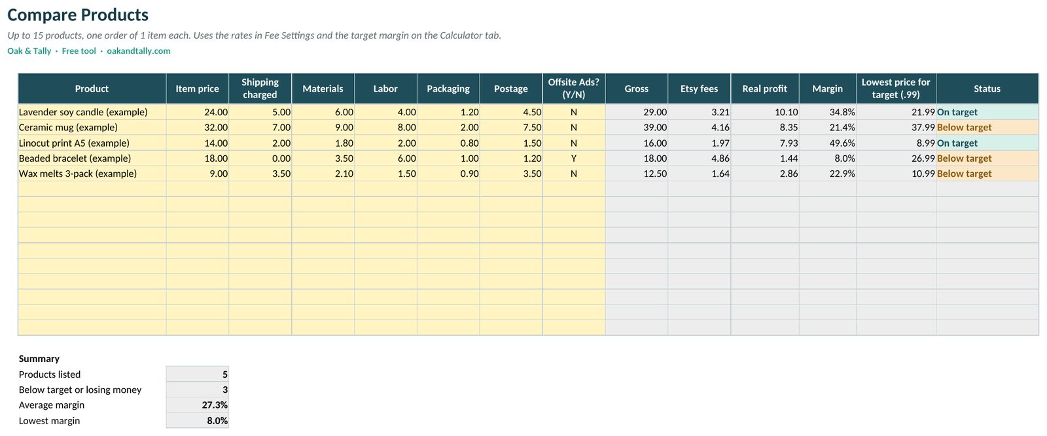The width and height of the screenshot is (1047, 436).
Task: Click Beaded bracelet labor cost 6.00
Action: 385,158
